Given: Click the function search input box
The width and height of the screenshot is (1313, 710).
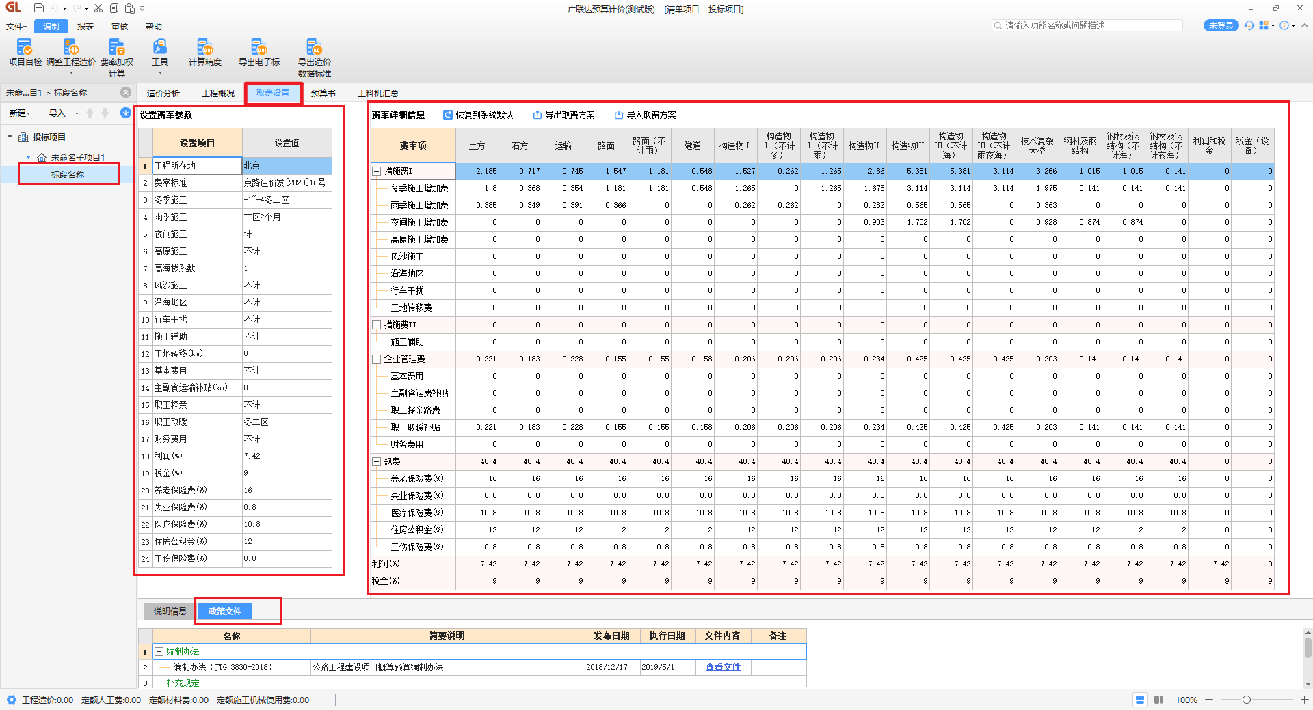Looking at the screenshot, I should (1087, 25).
